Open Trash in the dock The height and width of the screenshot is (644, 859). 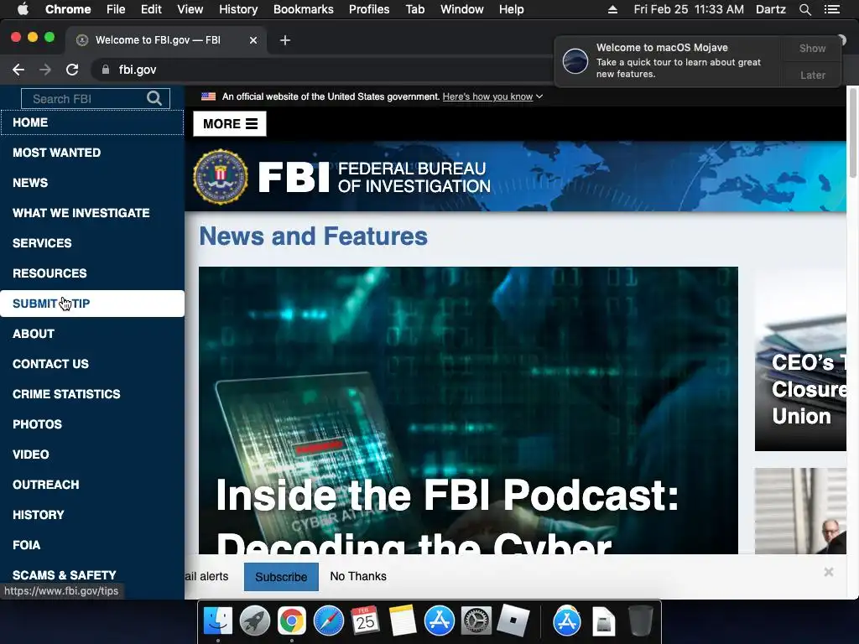[640, 621]
